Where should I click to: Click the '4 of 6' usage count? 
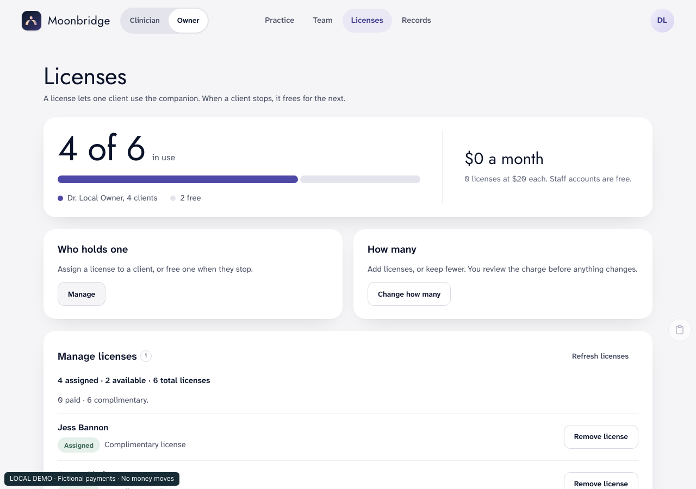tap(102, 148)
